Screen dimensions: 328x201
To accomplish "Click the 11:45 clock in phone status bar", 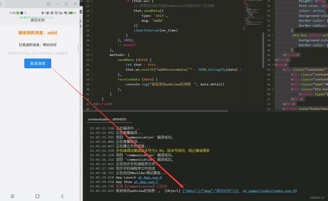I will pyautogui.click(x=12, y=13).
